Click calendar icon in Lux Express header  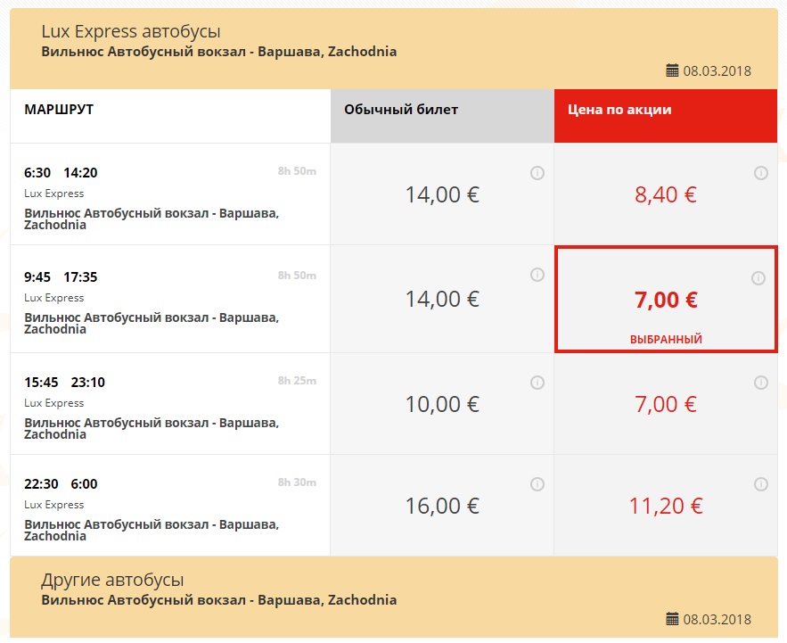(x=673, y=70)
